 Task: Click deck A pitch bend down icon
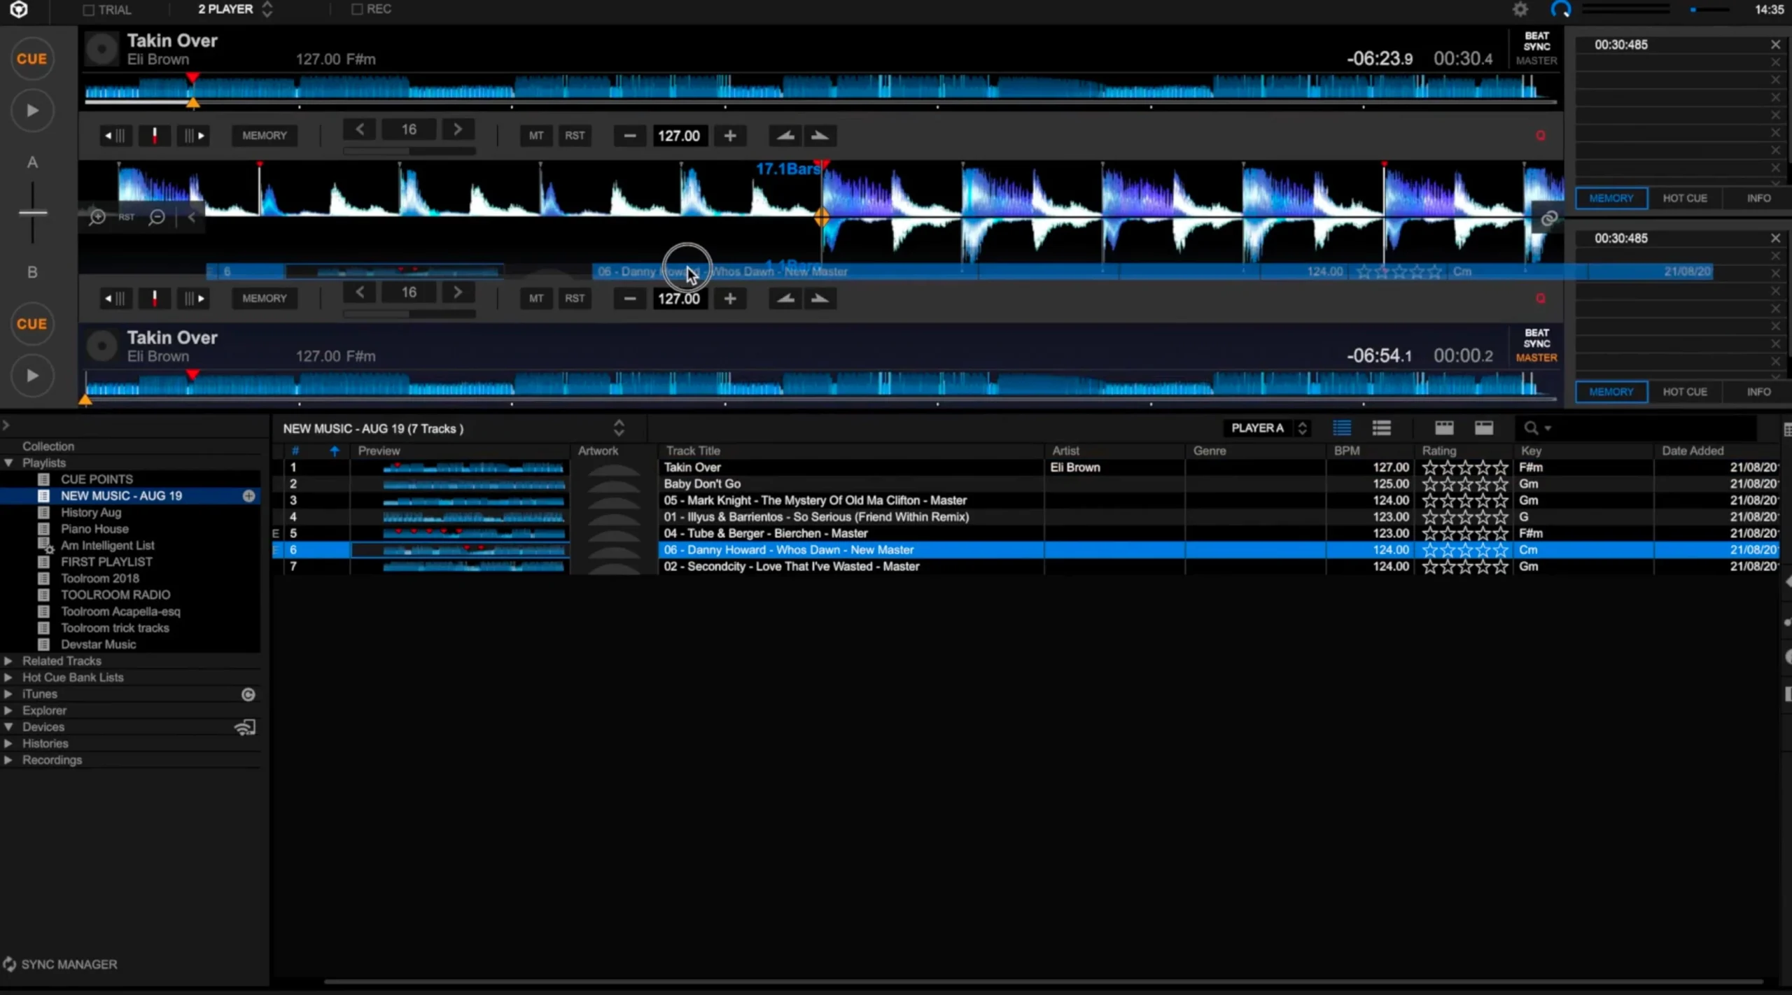point(785,136)
